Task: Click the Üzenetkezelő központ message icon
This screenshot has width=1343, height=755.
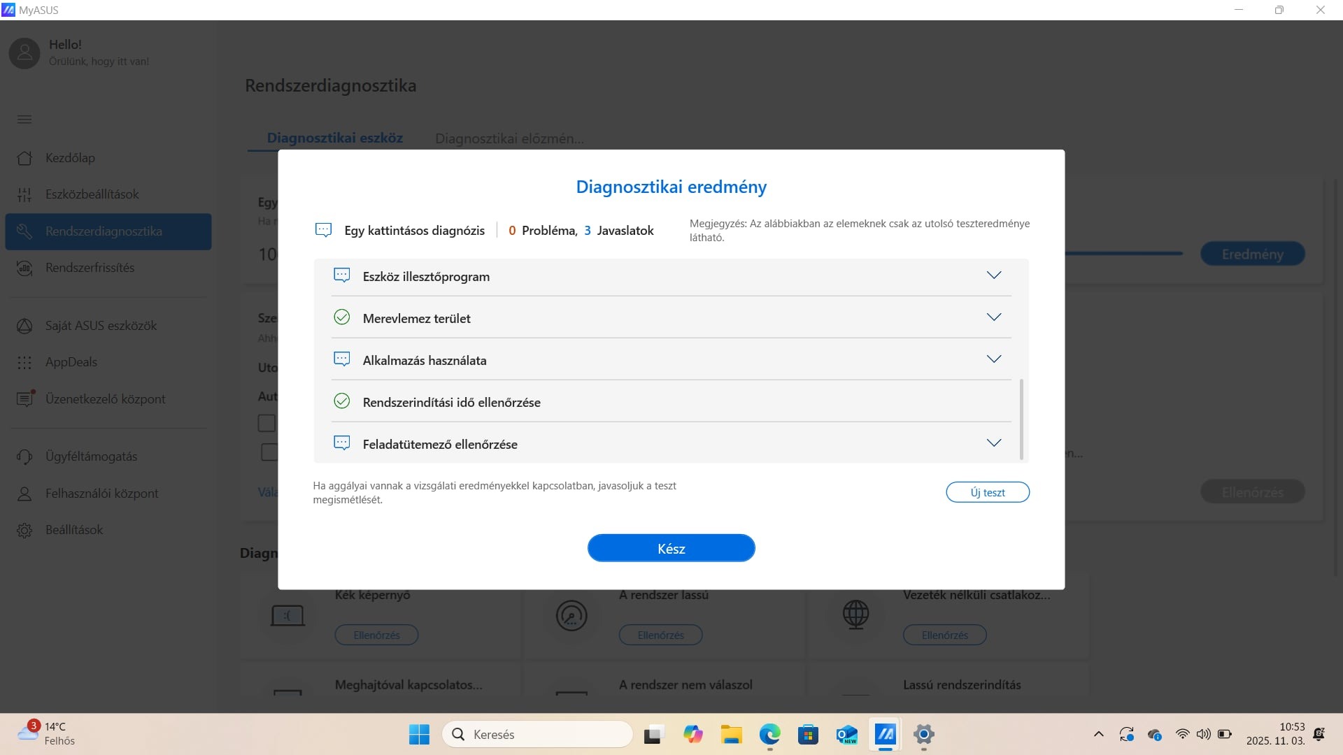Action: tap(24, 399)
